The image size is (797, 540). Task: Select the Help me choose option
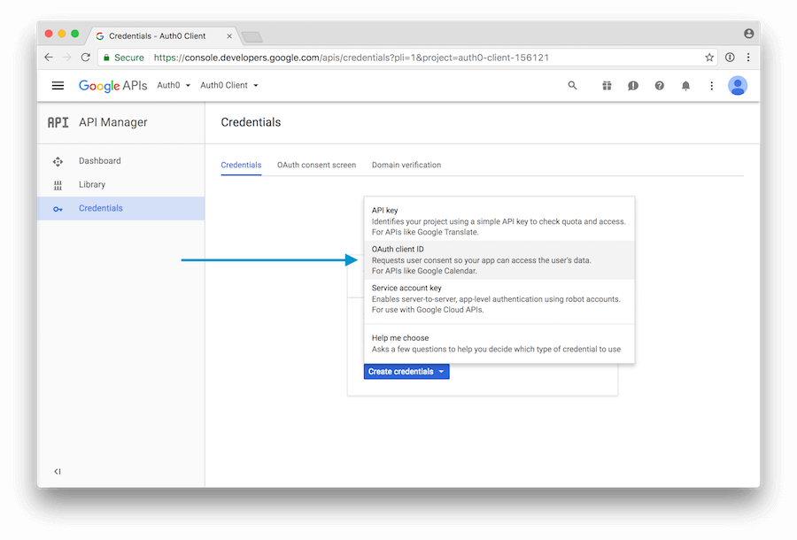(499, 343)
